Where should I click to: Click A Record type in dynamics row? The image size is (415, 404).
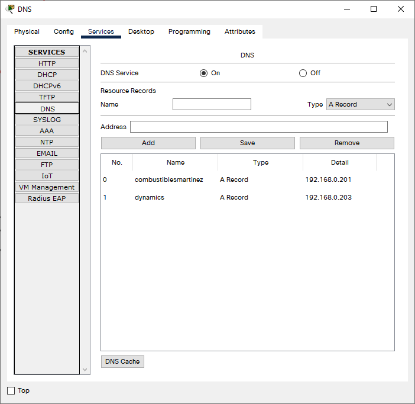234,198
